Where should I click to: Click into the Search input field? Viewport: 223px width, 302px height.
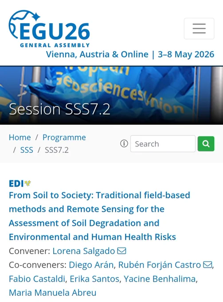coord(163,144)
